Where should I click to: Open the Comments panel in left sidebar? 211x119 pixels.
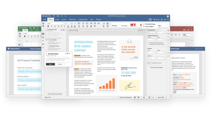click(x=43, y=34)
